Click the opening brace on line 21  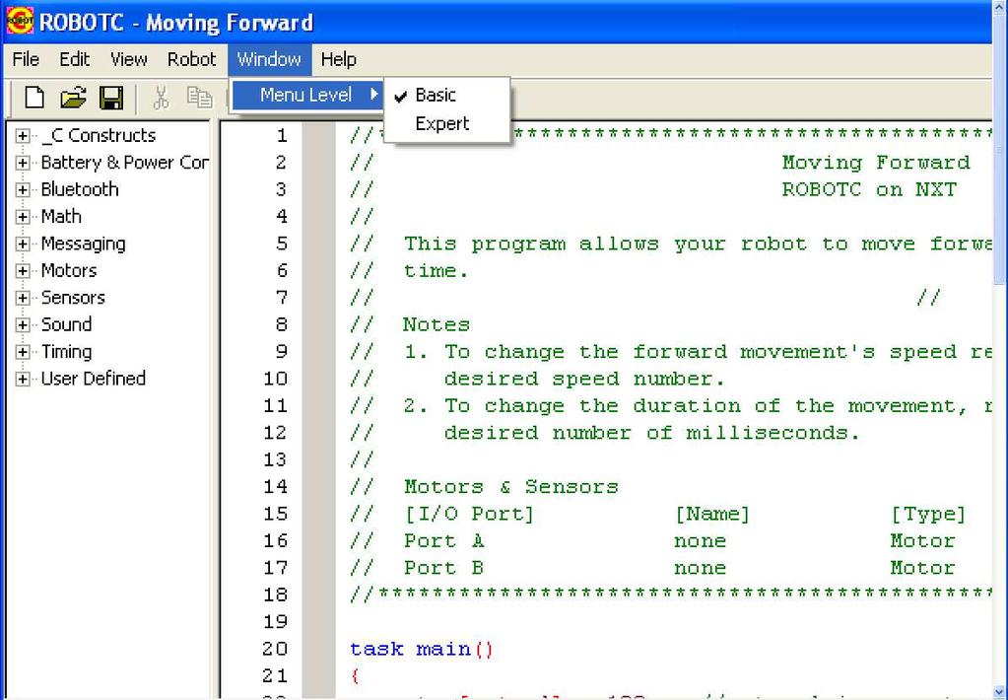(x=355, y=675)
